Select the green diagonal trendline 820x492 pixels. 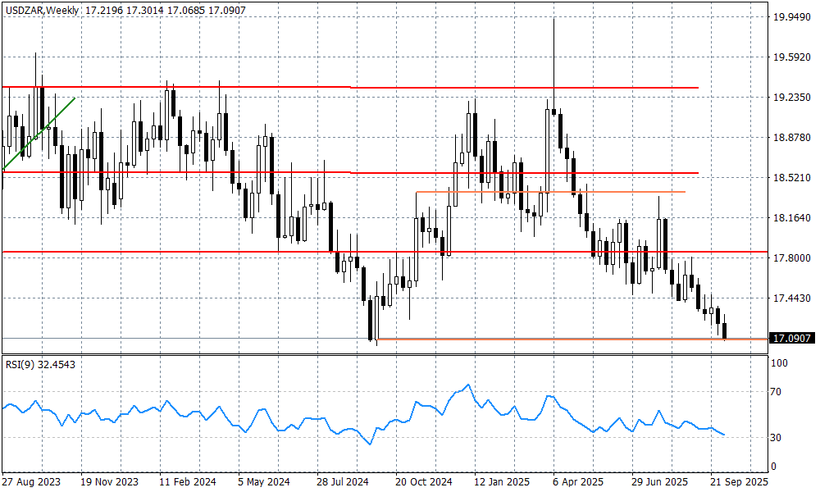(x=41, y=131)
